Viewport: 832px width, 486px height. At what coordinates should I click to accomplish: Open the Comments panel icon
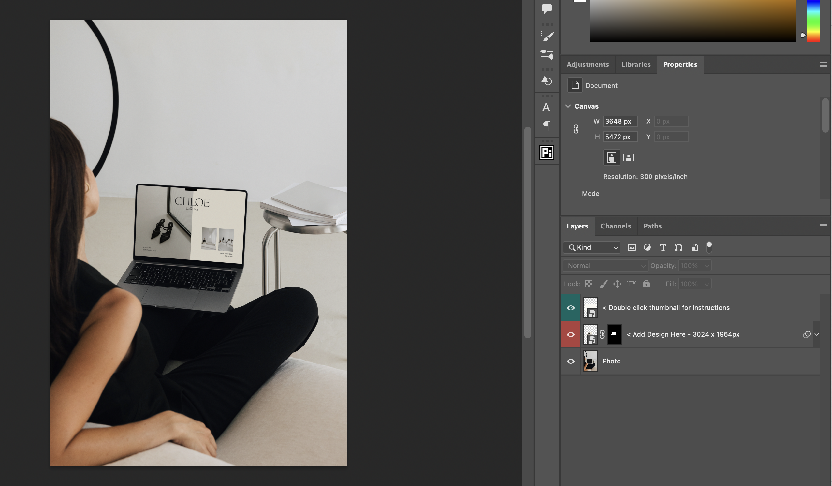click(x=547, y=8)
